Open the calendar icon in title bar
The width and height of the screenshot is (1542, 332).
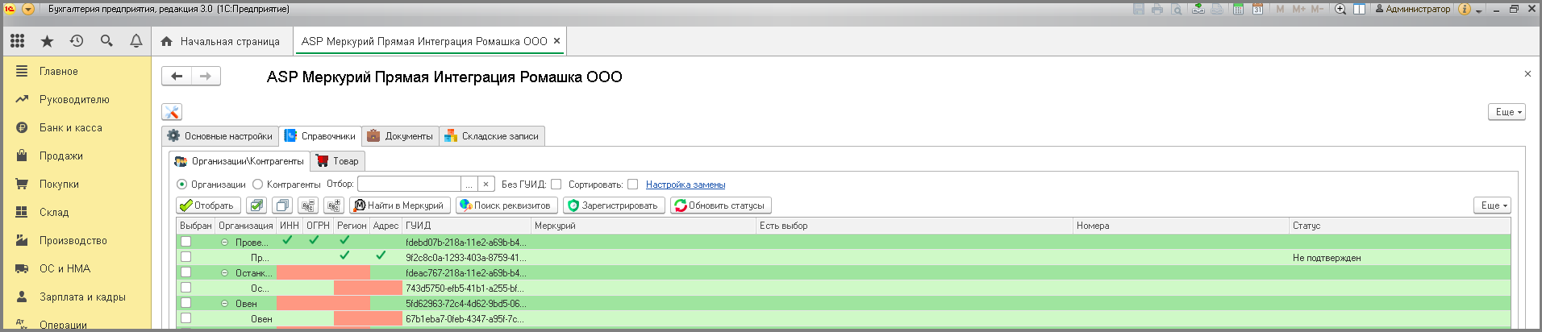1257,9
